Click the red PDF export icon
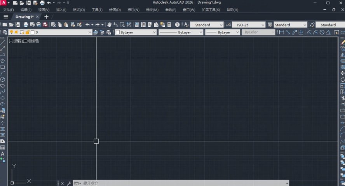Screen dimensions: 345x186 click(45, 25)
